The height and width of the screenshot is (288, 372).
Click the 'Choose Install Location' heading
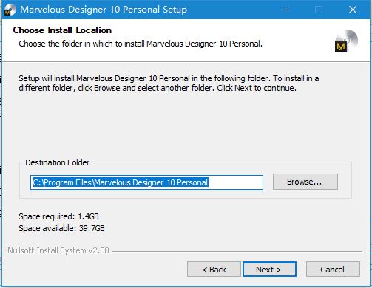click(62, 30)
